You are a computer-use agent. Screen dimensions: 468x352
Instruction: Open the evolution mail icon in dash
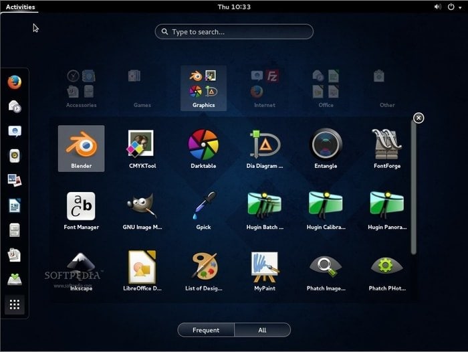pos(15,106)
